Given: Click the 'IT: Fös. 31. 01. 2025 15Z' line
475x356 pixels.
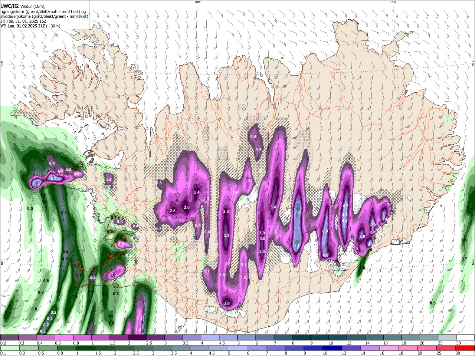Looking at the screenshot, I should [23, 21].
